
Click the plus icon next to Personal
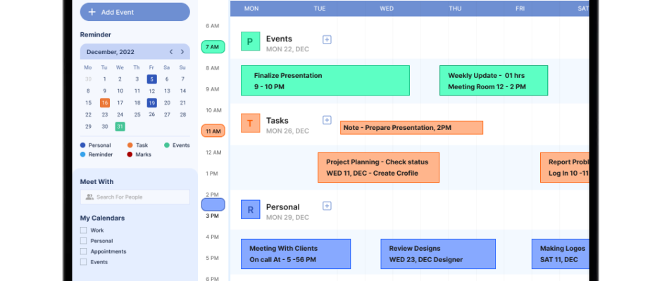[327, 206]
